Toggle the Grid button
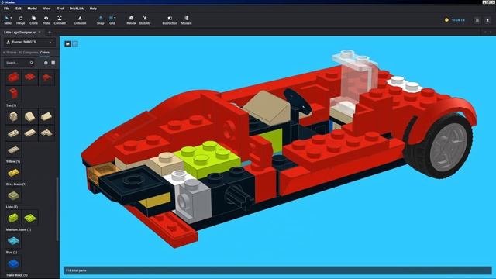The image size is (496, 279). (112, 20)
